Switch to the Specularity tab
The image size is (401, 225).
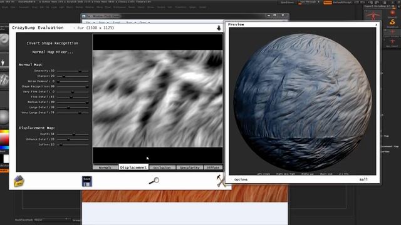pyautogui.click(x=189, y=167)
